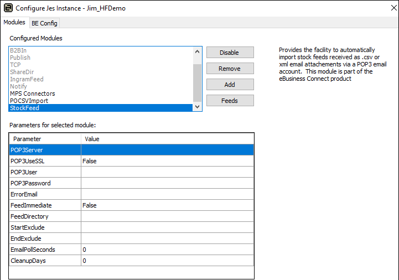Click the Remove button
The width and height of the screenshot is (399, 280).
230,69
